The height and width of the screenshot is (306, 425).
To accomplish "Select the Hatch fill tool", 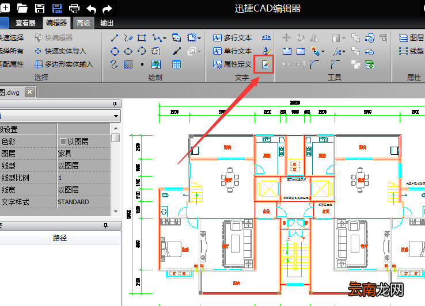I will click(128, 64).
